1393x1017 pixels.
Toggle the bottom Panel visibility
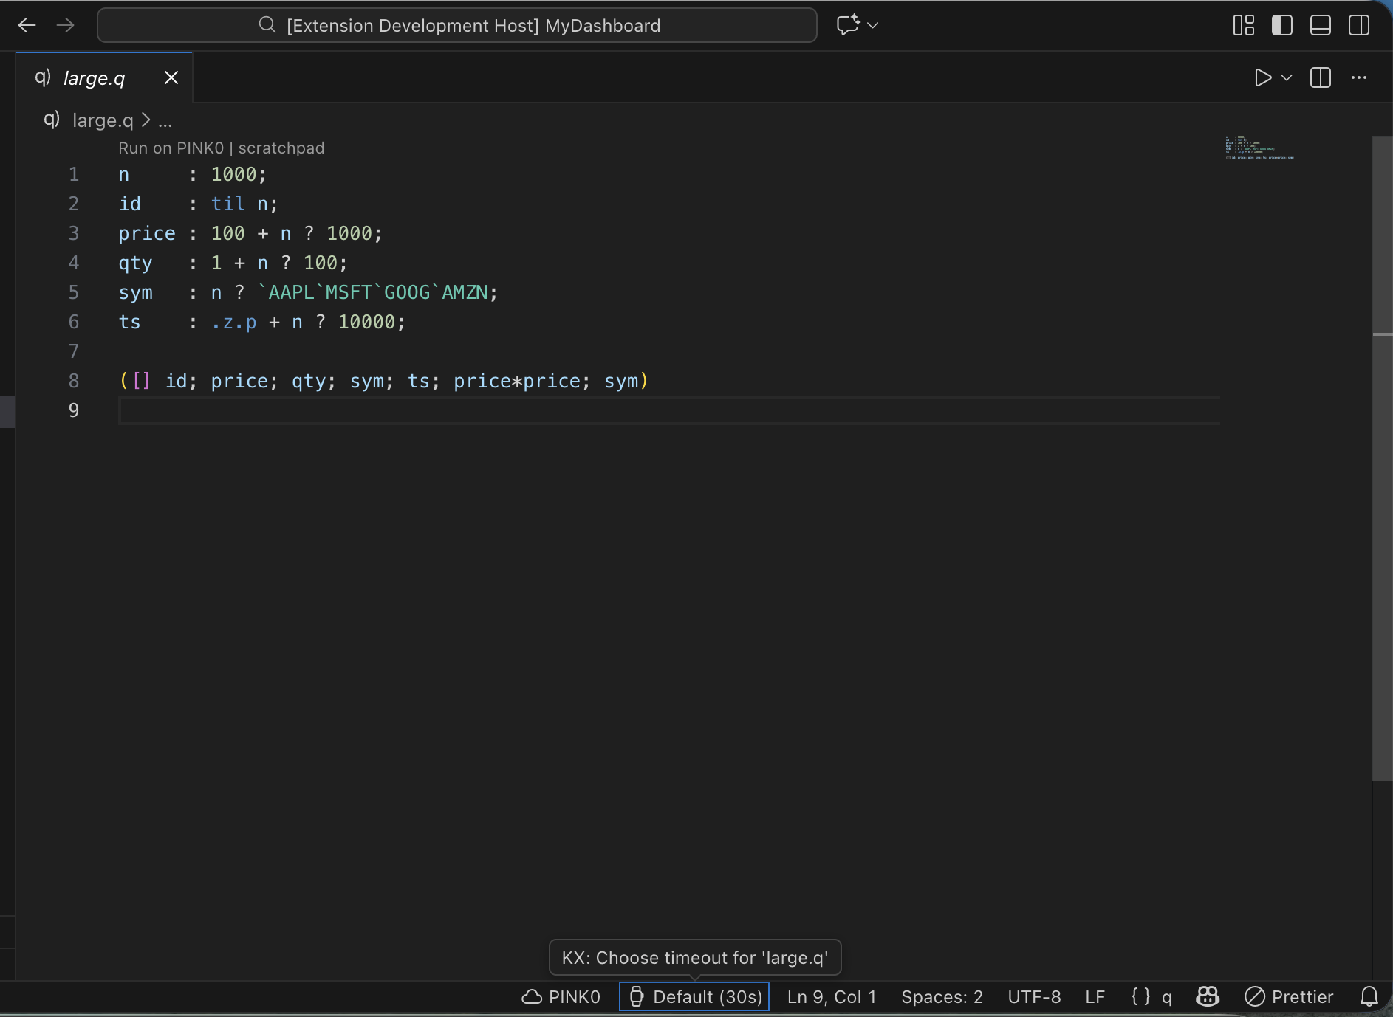point(1320,25)
